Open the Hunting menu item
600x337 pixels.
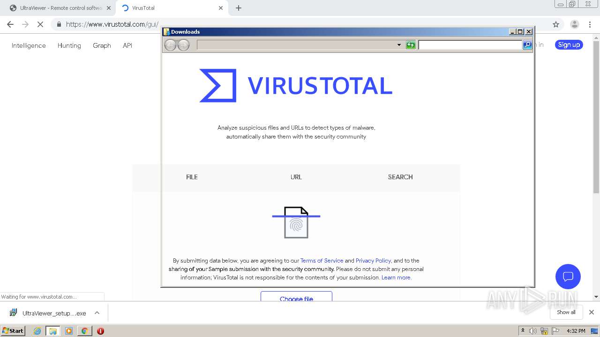click(x=69, y=45)
